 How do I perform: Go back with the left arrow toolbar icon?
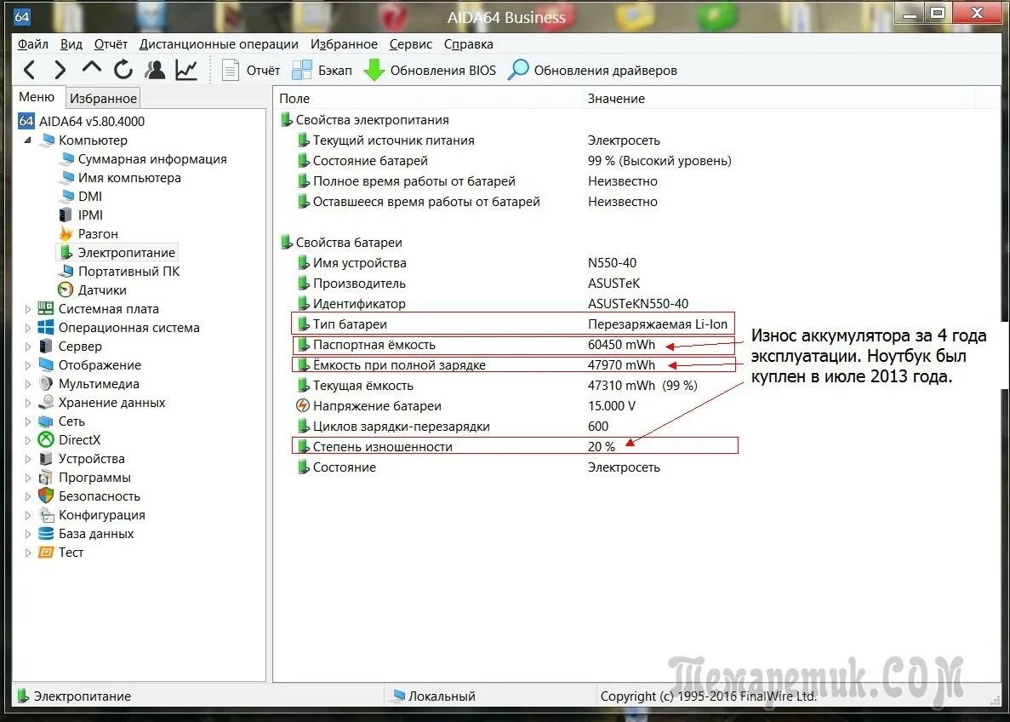[29, 70]
